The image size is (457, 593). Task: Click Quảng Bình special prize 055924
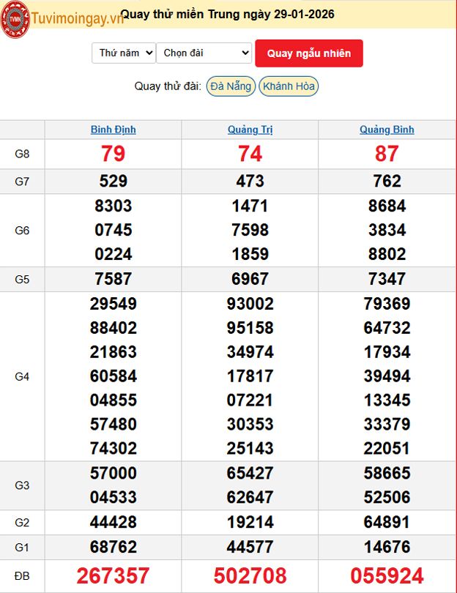[x=387, y=575]
